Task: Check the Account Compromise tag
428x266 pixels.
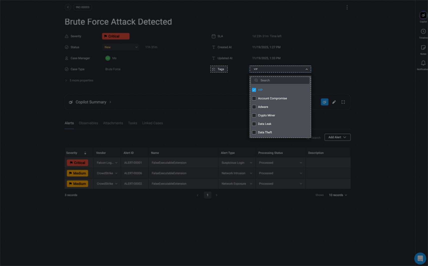Action: [254, 98]
